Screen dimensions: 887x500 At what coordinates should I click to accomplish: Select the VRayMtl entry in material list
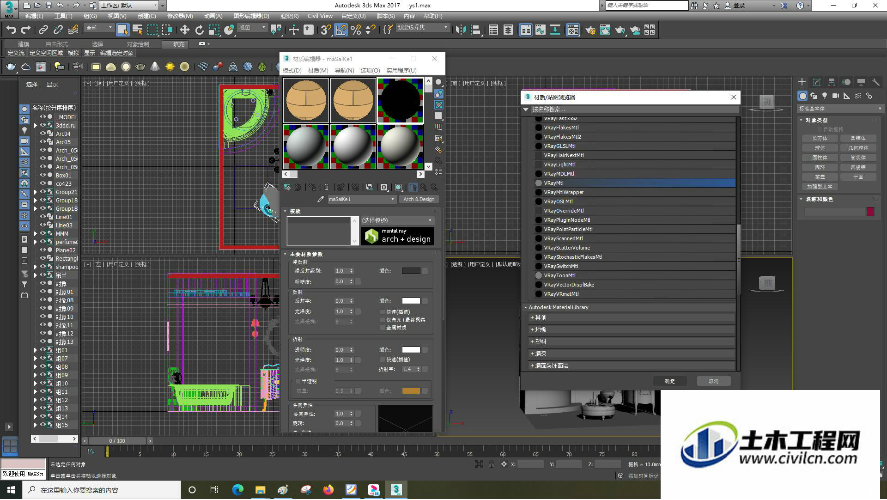point(635,183)
